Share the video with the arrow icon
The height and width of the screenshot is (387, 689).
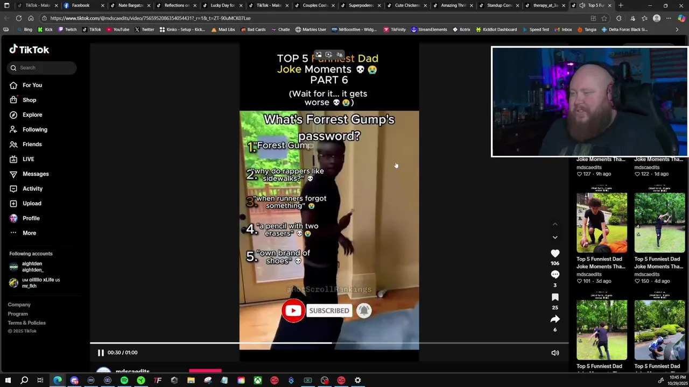(555, 319)
